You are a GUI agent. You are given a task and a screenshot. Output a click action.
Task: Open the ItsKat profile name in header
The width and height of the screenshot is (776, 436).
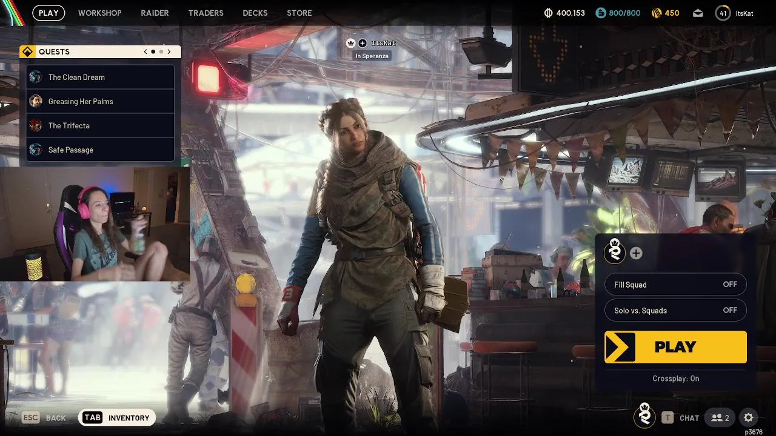click(744, 13)
